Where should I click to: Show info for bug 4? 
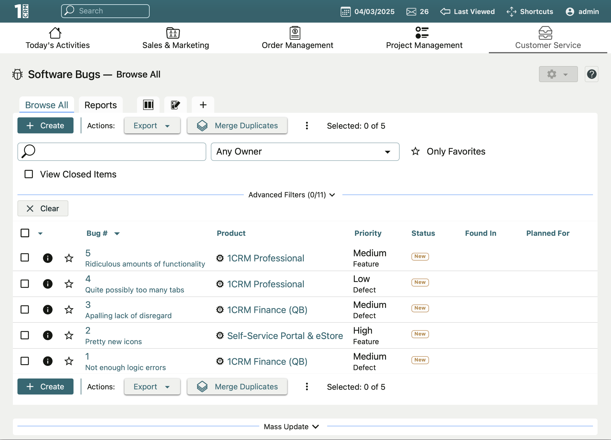[x=48, y=284]
